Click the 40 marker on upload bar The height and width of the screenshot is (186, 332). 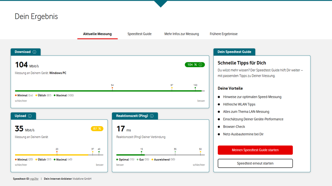click(99, 151)
